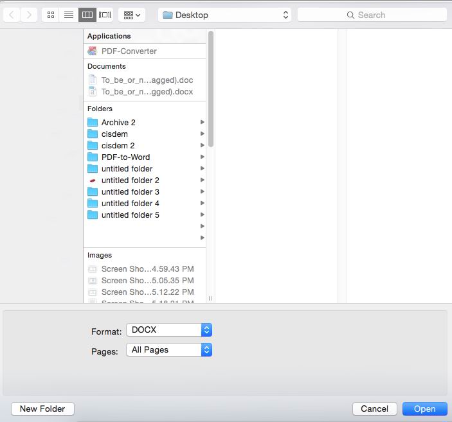Select Screen Sho...5.12.22 PM image

(x=145, y=292)
